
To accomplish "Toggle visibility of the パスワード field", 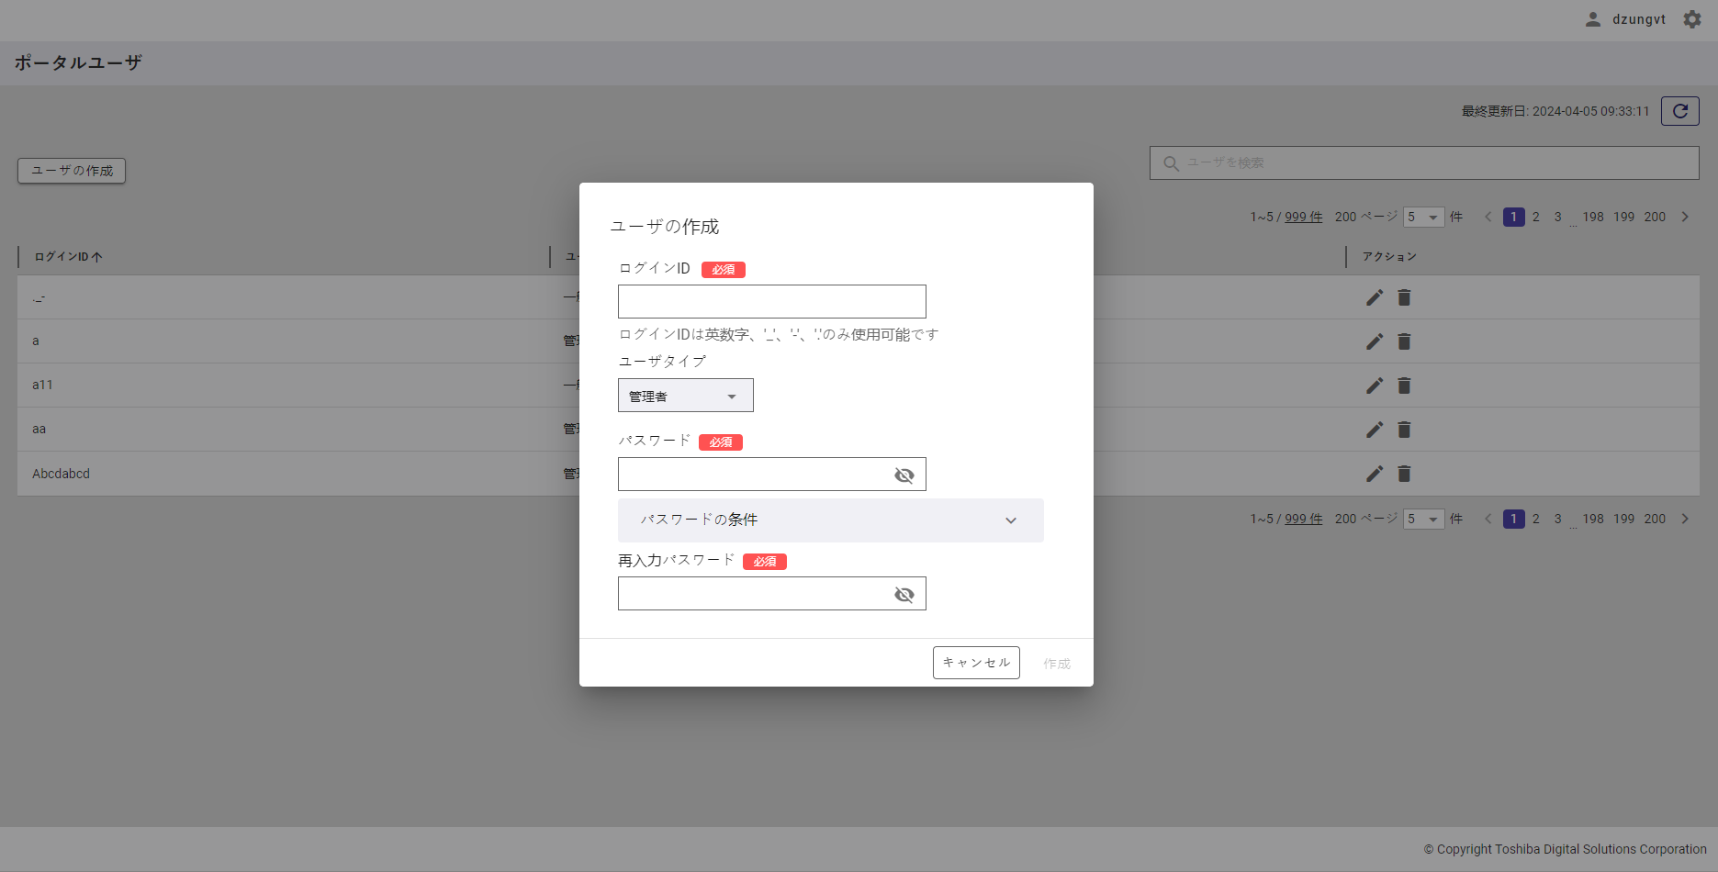I will click(904, 475).
